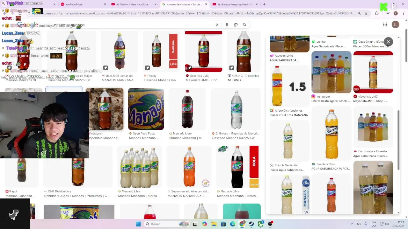Bookmark this page with the star icon
The image size is (408, 229).
coord(366,13)
